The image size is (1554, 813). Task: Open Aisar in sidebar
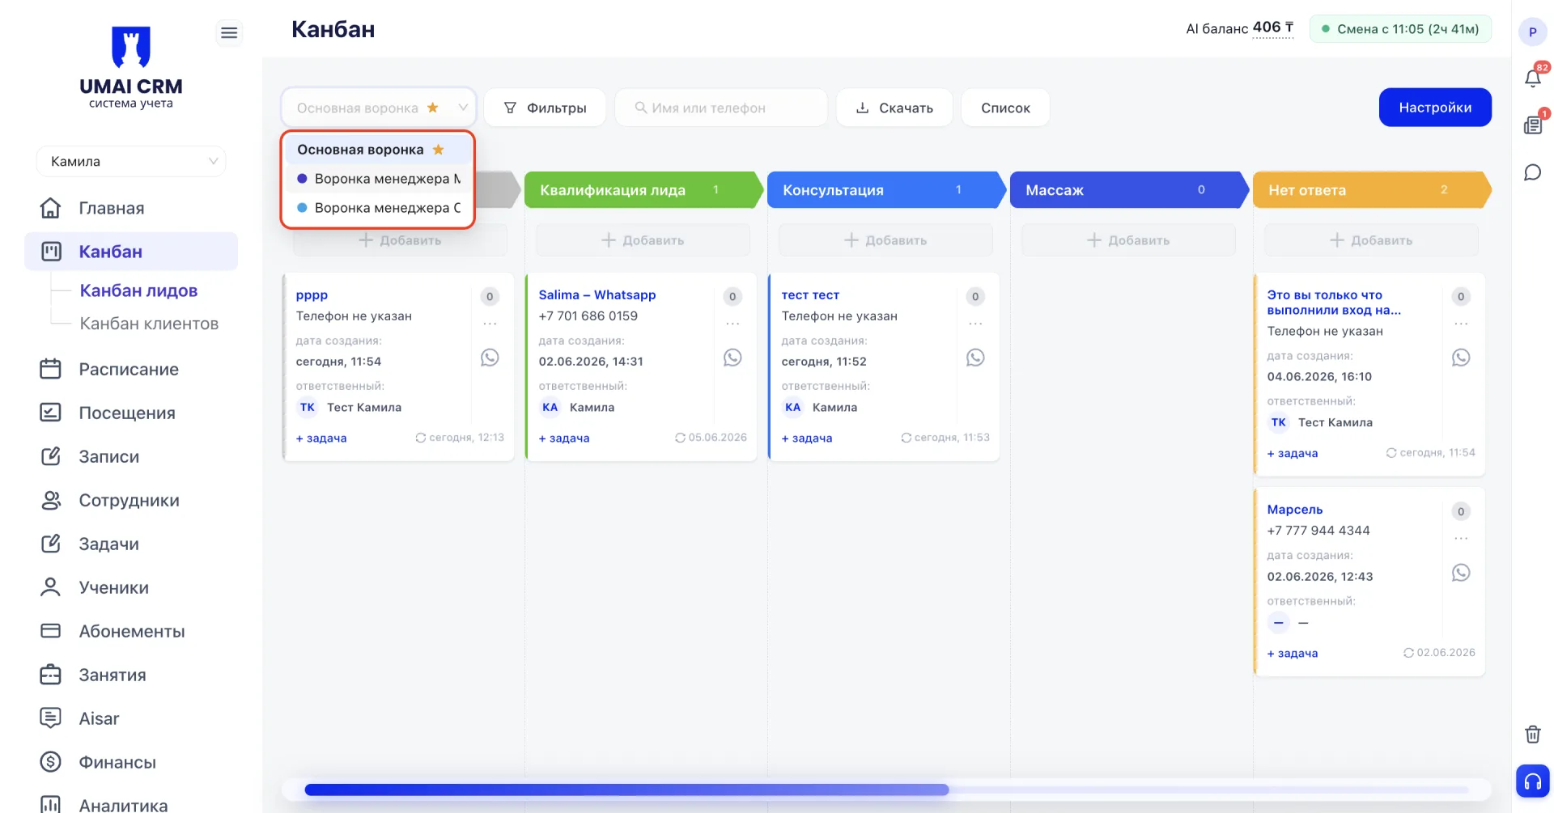tap(131, 718)
